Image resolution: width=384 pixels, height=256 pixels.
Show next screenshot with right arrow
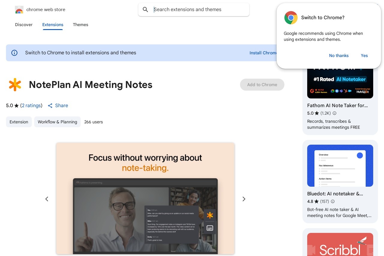(244, 199)
